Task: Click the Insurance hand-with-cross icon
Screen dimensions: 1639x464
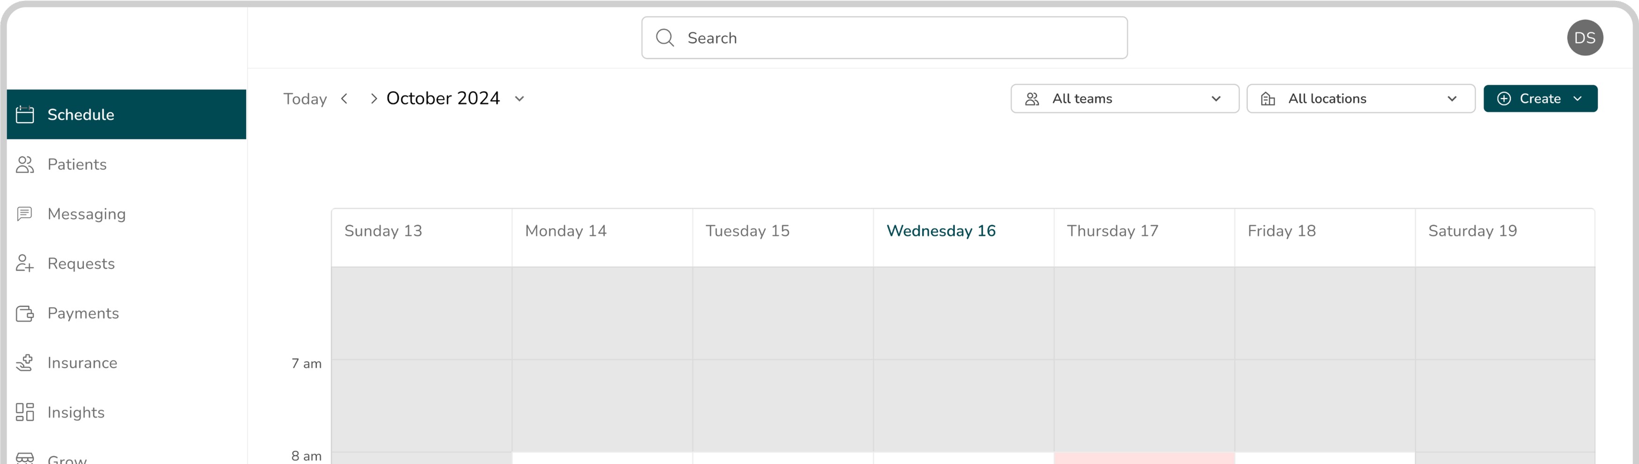Action: pos(25,362)
